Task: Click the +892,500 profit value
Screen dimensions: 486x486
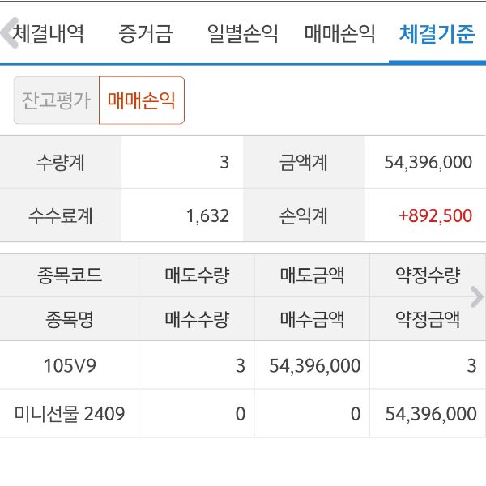Action: click(435, 216)
